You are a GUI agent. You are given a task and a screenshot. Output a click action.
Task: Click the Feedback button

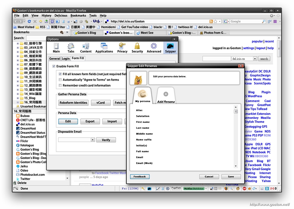click(139, 177)
